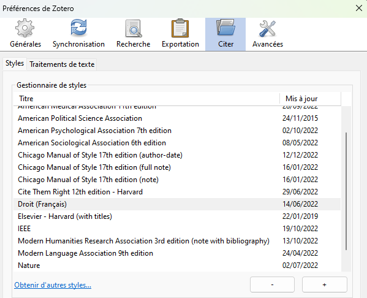Click the 14/06/2022 update date

(x=300, y=204)
